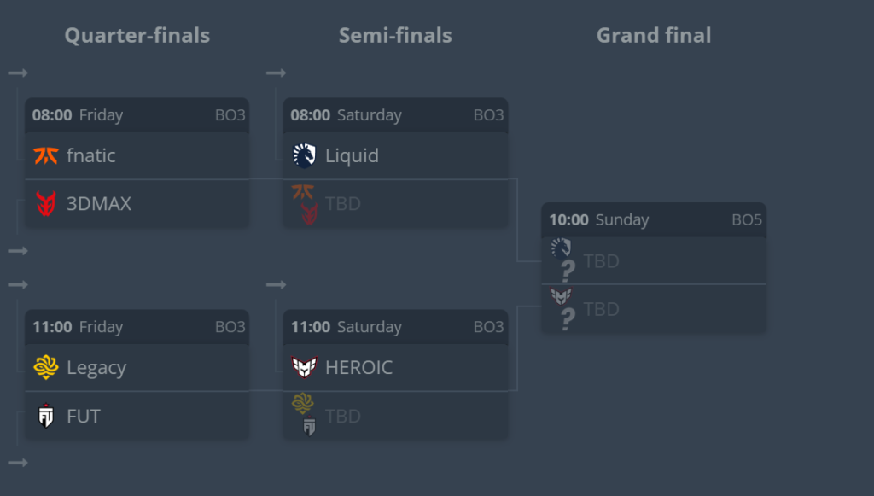Open the HEROIC team page link
The width and height of the screenshot is (874, 496).
pyautogui.click(x=359, y=367)
